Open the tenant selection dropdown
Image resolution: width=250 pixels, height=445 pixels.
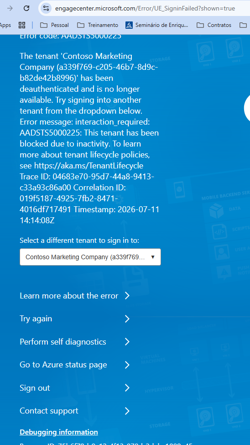90,257
